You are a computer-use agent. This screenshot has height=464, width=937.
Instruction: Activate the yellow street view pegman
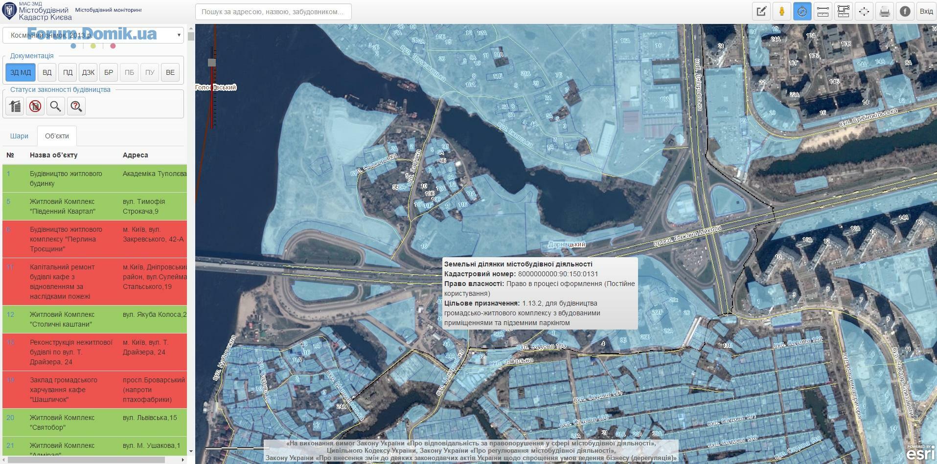coord(781,11)
